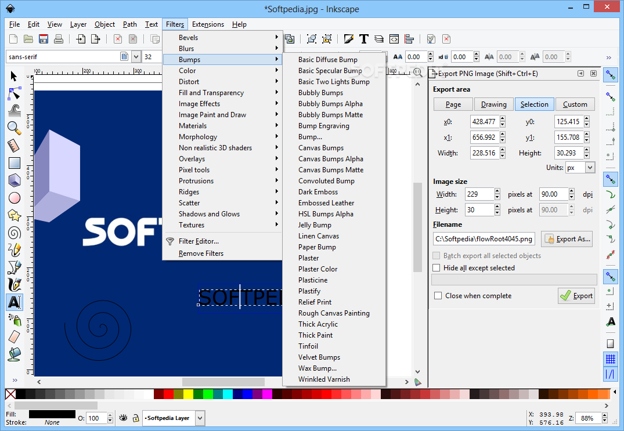Image resolution: width=624 pixels, height=431 pixels.
Task: Select the Text tool in toolbox
Action: point(14,302)
